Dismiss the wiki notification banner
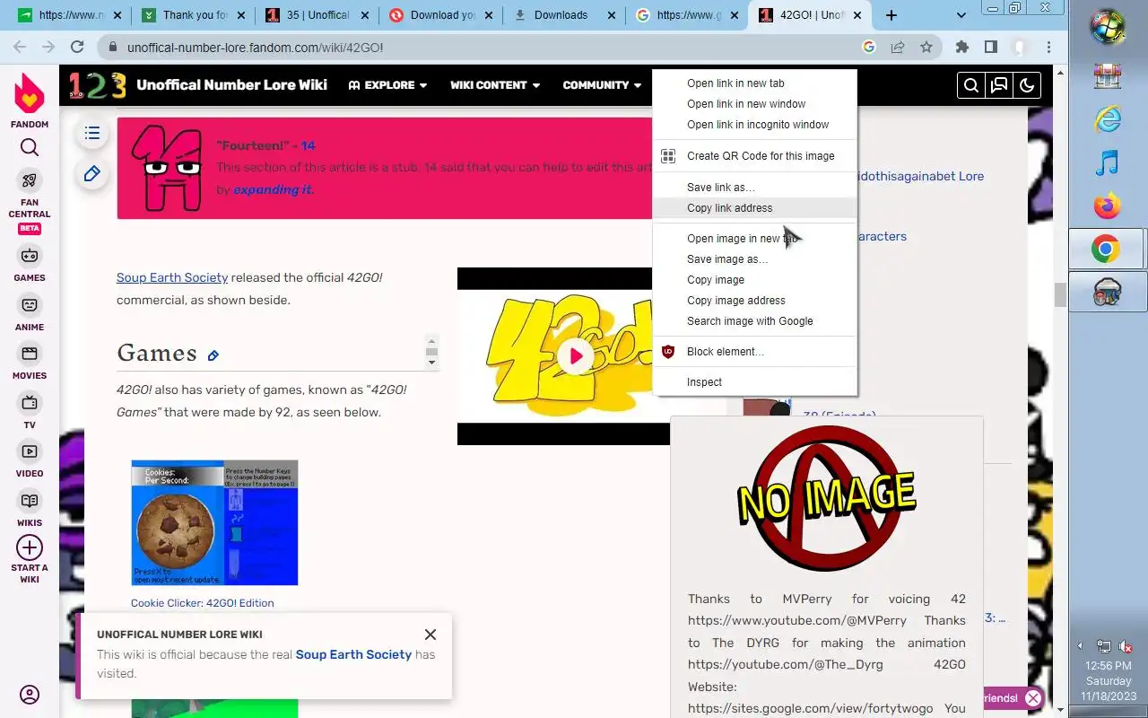The image size is (1148, 718). (430, 635)
